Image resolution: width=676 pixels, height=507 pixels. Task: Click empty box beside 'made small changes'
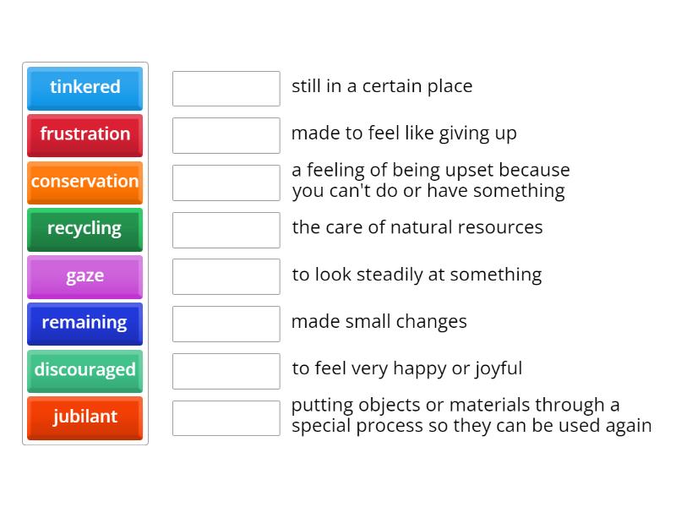tap(226, 324)
